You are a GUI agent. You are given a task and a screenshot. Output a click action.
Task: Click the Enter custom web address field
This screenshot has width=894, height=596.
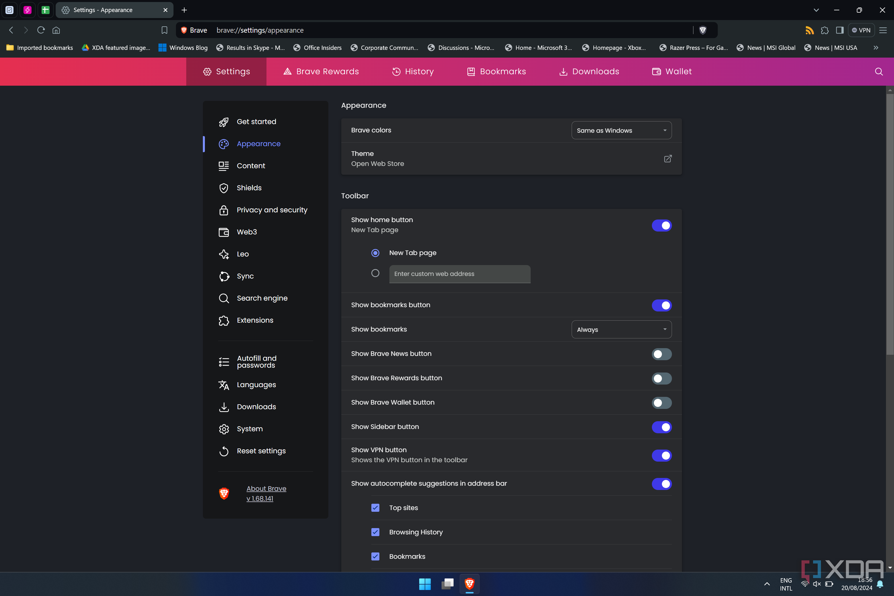(460, 274)
